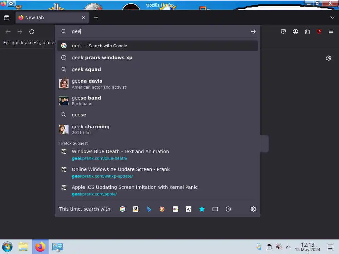Viewport: 339px width, 254px height.
Task: Click show desktop button in taskbar
Action: pos(330,247)
